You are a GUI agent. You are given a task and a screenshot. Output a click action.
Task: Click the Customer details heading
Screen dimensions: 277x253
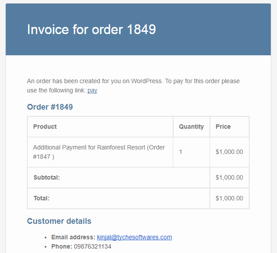point(59,221)
